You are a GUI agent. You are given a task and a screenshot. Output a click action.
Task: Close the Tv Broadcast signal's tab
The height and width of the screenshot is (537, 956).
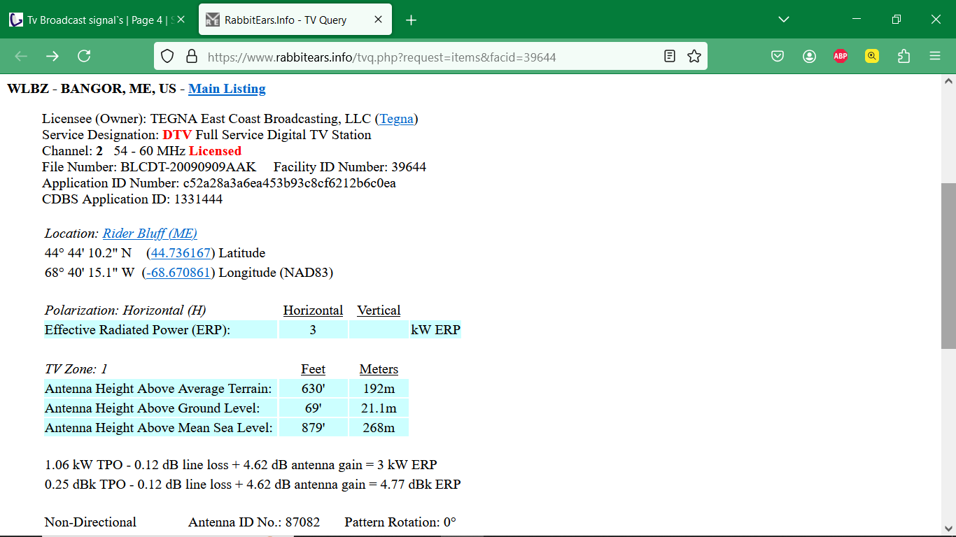[181, 20]
